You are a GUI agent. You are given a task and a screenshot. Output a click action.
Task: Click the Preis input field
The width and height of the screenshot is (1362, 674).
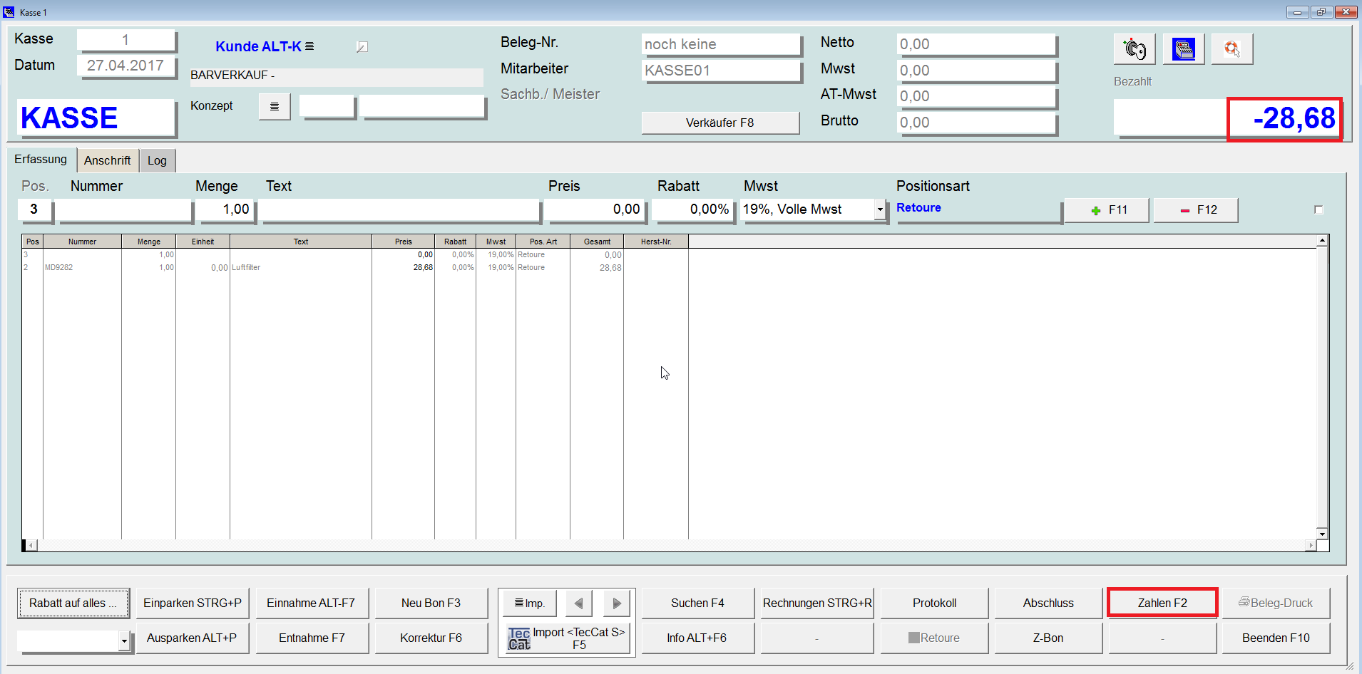(595, 210)
